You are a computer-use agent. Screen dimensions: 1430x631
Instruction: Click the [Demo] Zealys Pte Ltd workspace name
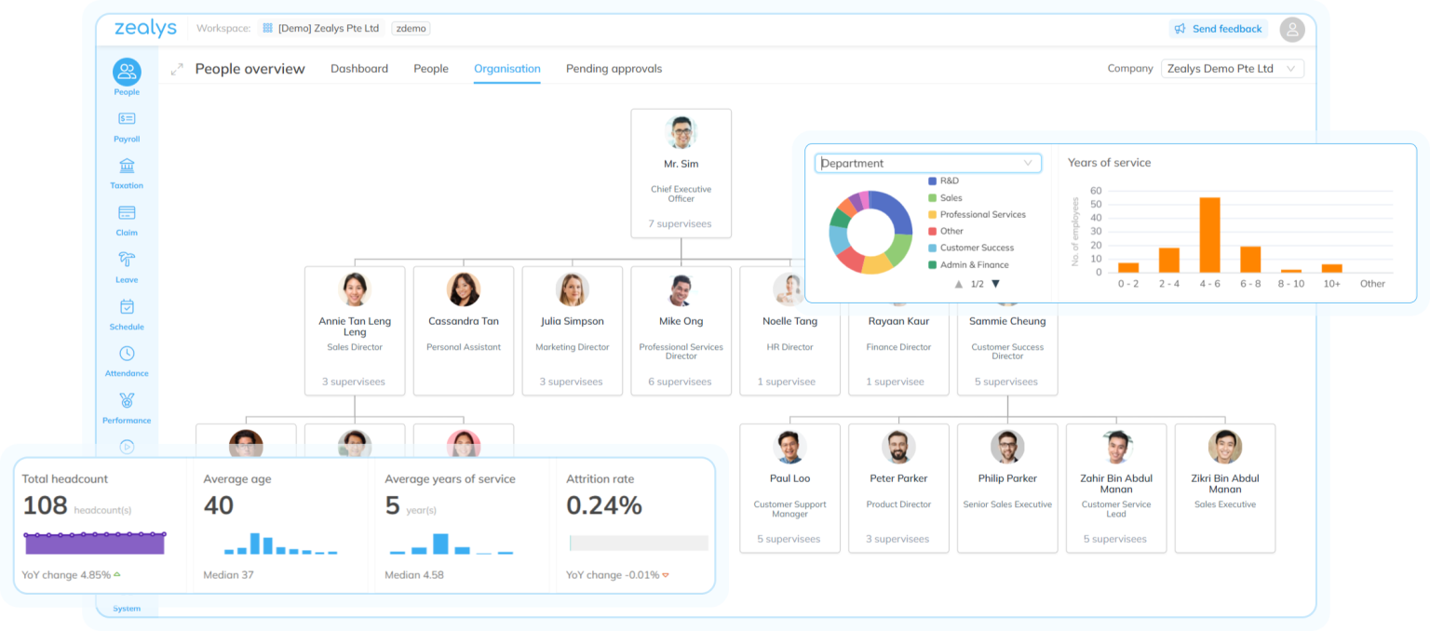[x=329, y=29]
